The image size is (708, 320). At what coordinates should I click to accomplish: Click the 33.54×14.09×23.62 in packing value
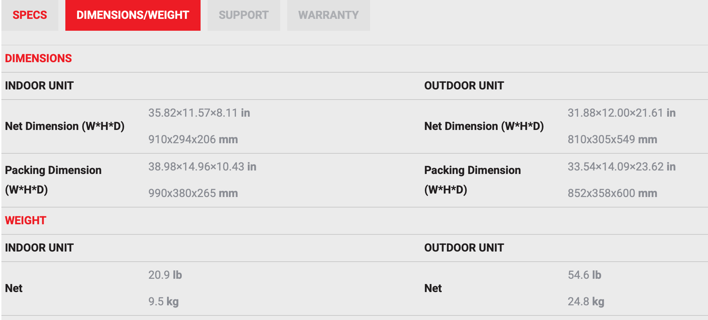click(x=621, y=167)
